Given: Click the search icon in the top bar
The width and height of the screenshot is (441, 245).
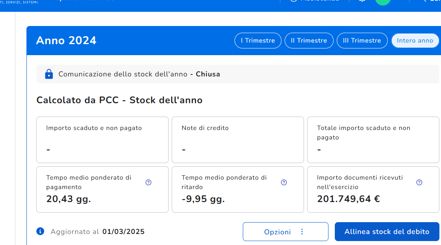Looking at the screenshot, I should [x=425, y=1].
